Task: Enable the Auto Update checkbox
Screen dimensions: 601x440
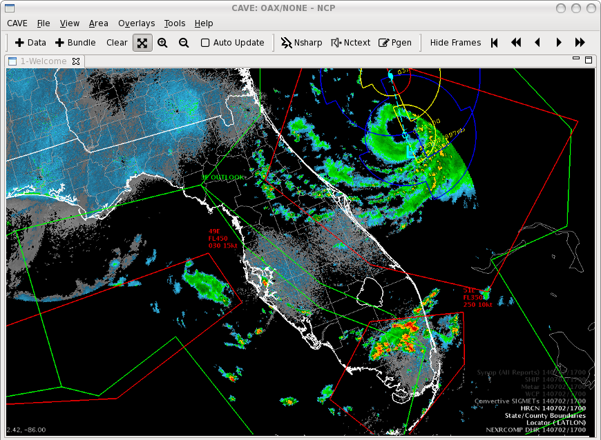Action: pyautogui.click(x=205, y=43)
